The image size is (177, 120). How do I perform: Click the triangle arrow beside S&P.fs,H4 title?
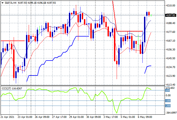(x=2, y=3)
